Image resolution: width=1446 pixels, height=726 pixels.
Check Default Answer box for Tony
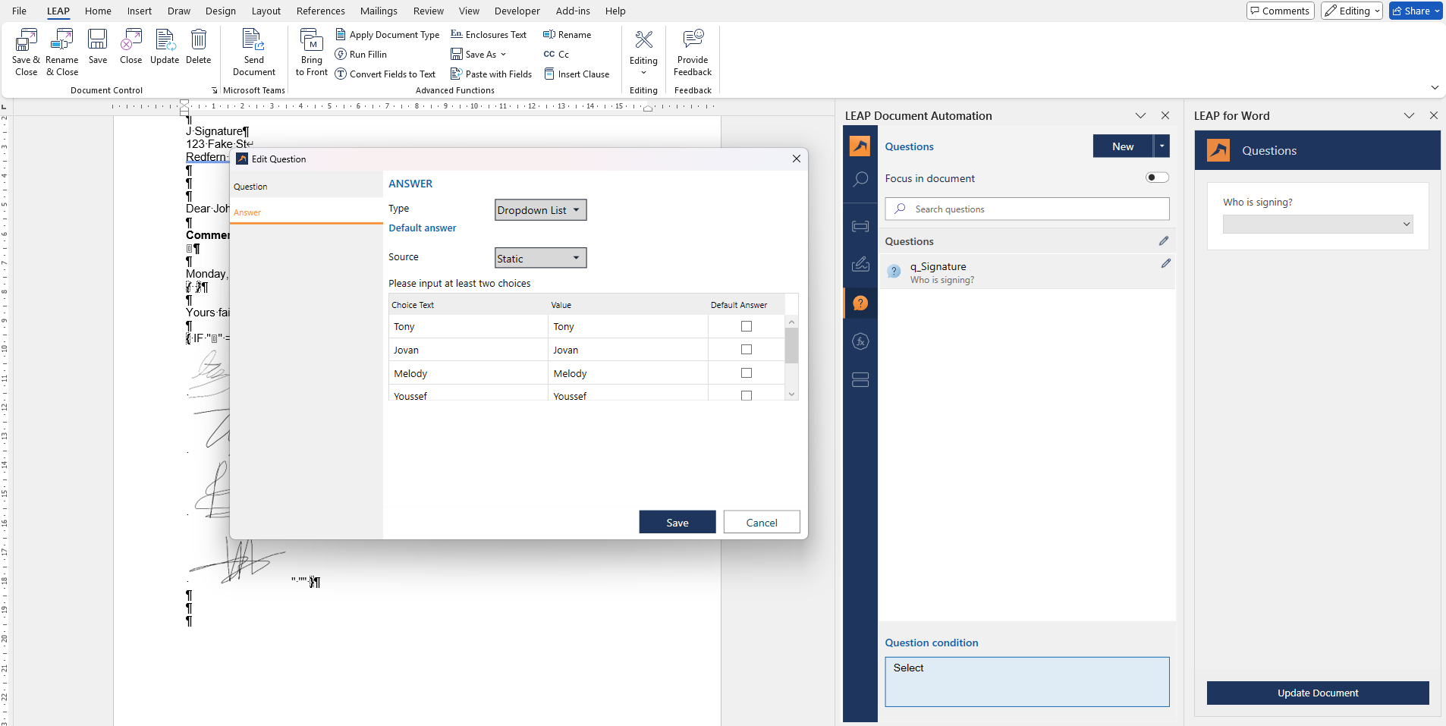point(746,326)
